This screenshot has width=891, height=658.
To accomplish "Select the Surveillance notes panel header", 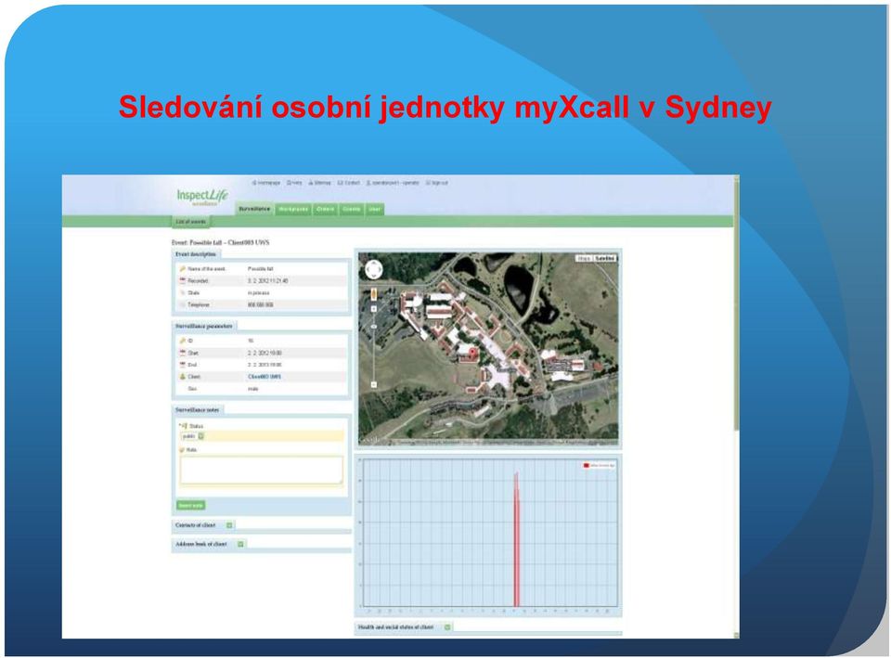I will [x=198, y=409].
